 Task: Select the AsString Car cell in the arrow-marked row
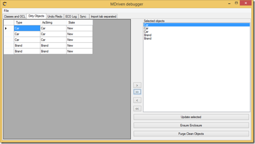pos(53,28)
